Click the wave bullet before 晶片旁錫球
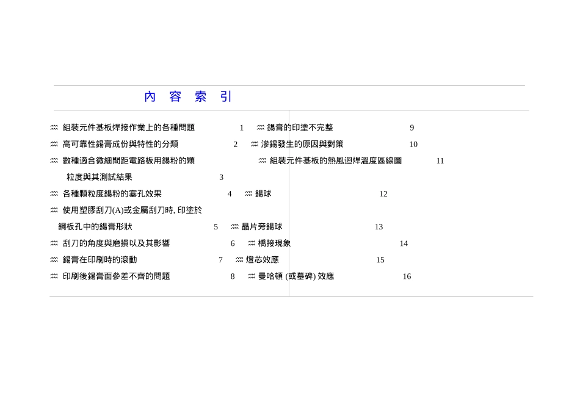Viewport: 580px width, 410px height. pyautogui.click(x=234, y=226)
